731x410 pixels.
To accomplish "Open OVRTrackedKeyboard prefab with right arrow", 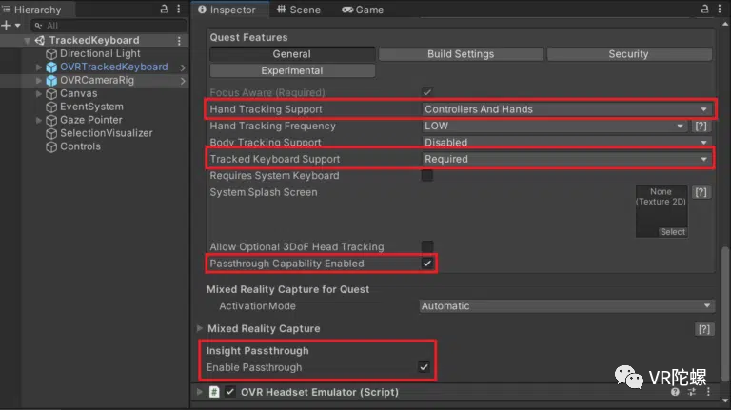I will coord(183,68).
